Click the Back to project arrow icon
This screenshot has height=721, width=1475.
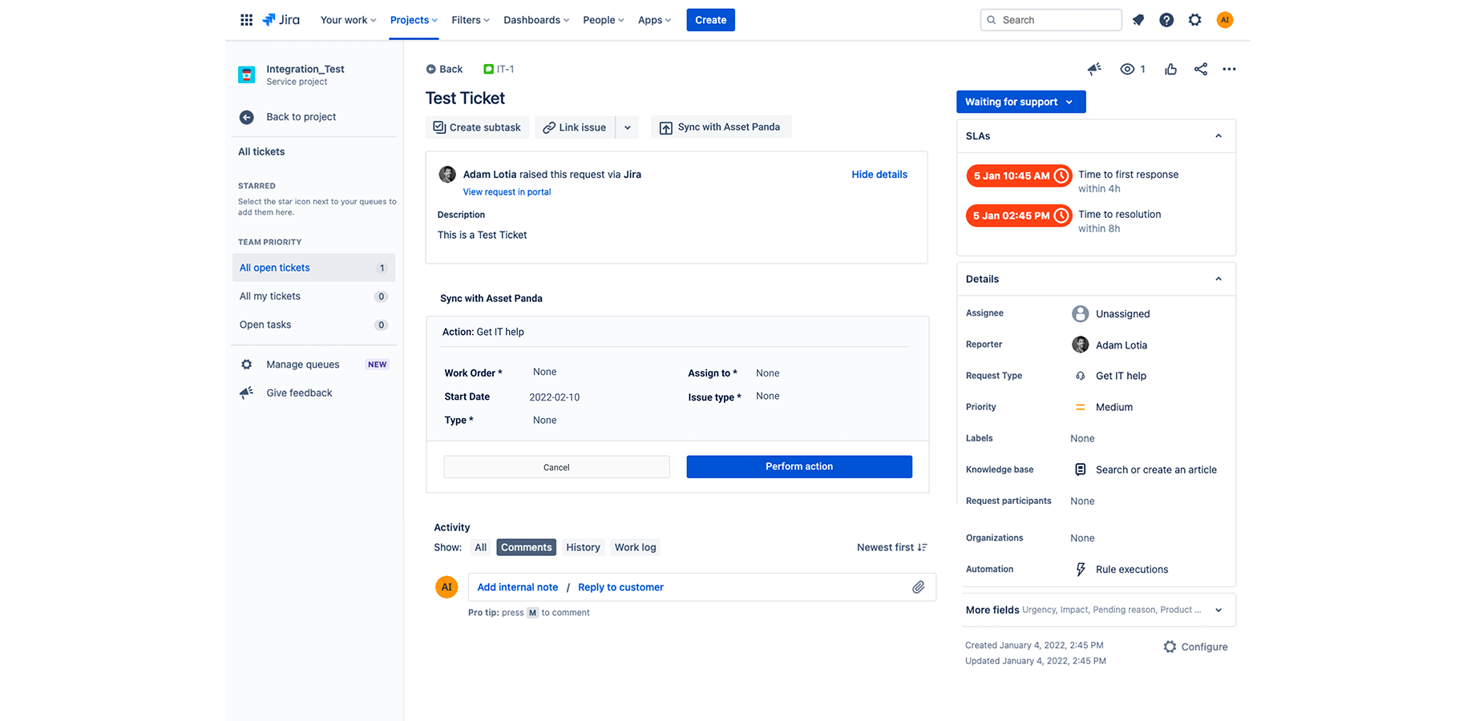point(247,117)
